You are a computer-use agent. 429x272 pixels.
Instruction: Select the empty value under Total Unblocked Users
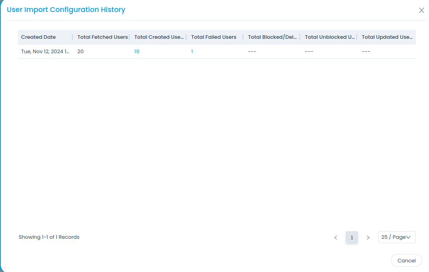(x=309, y=52)
